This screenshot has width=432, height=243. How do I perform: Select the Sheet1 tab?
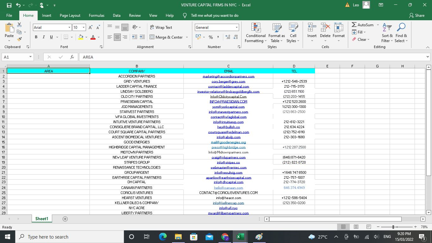[42, 219]
